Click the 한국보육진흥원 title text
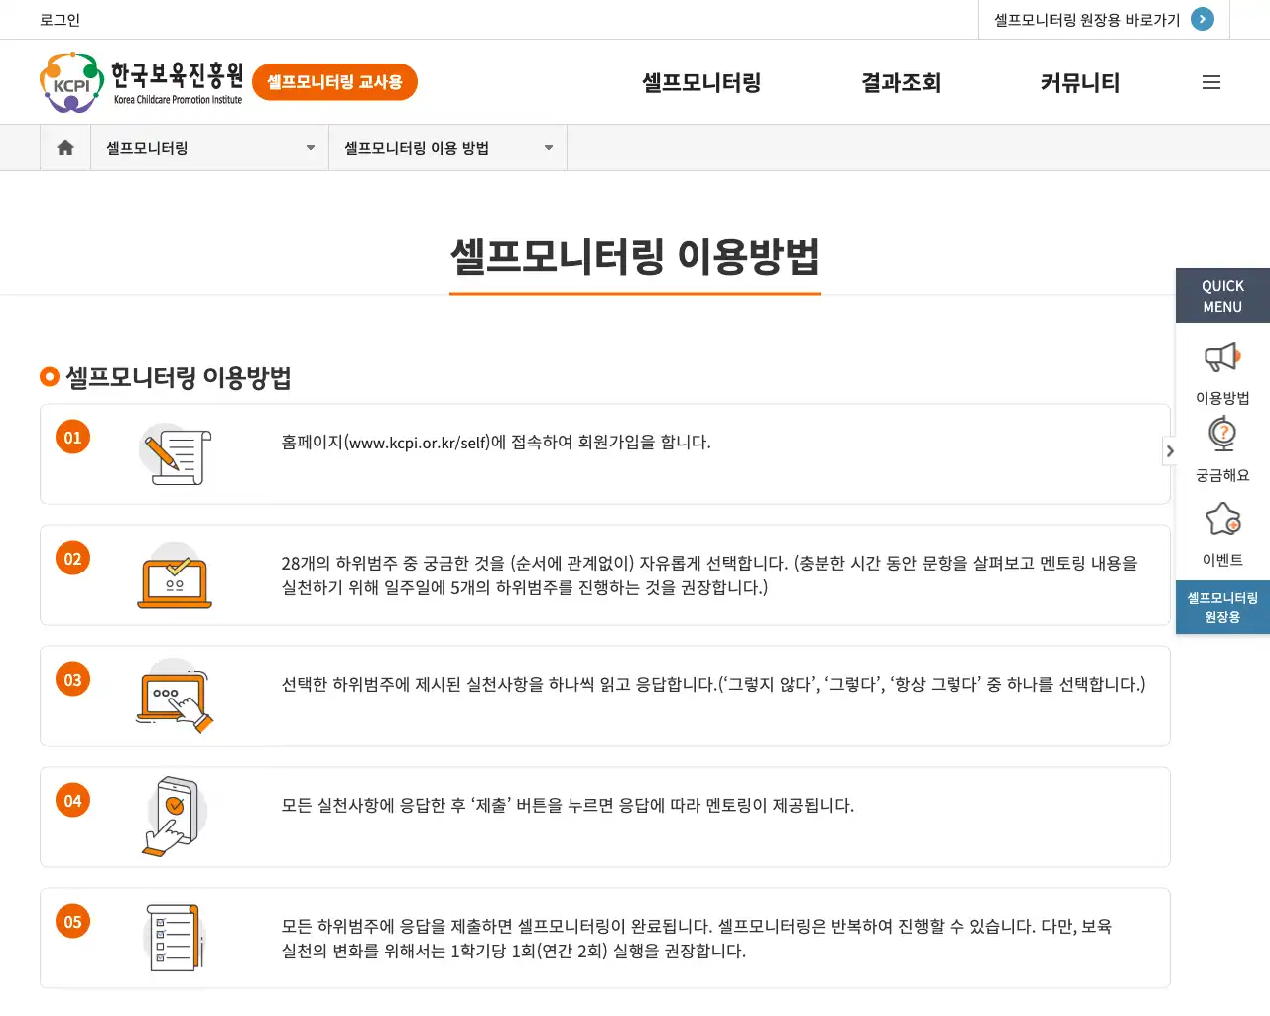This screenshot has height=1016, width=1270. 177,74
